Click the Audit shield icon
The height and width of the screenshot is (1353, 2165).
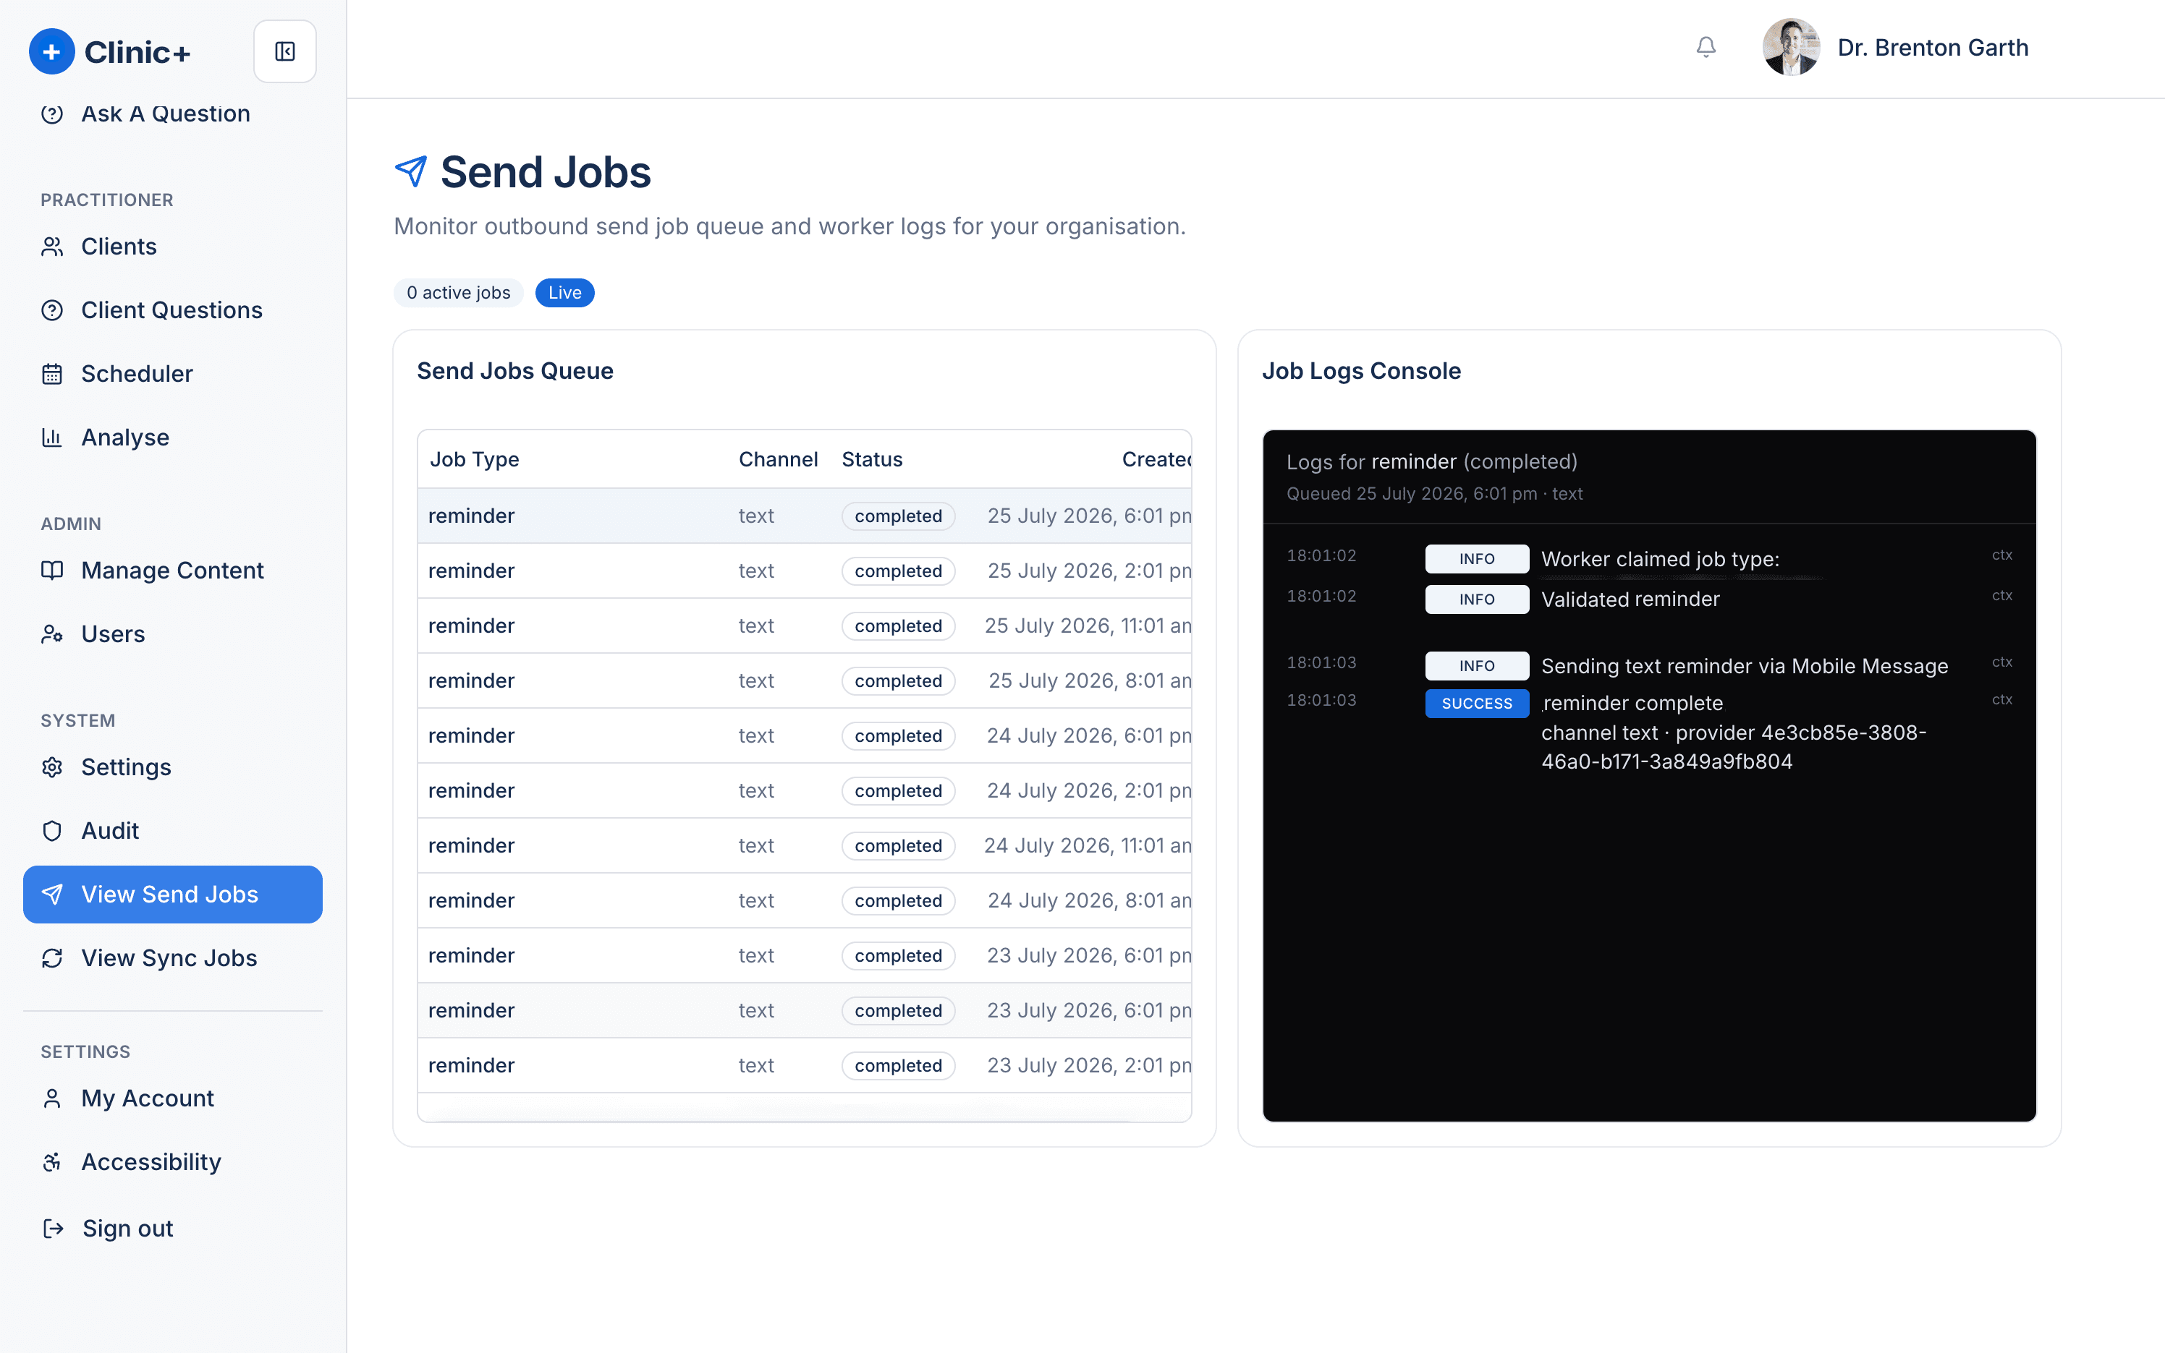[x=52, y=830]
